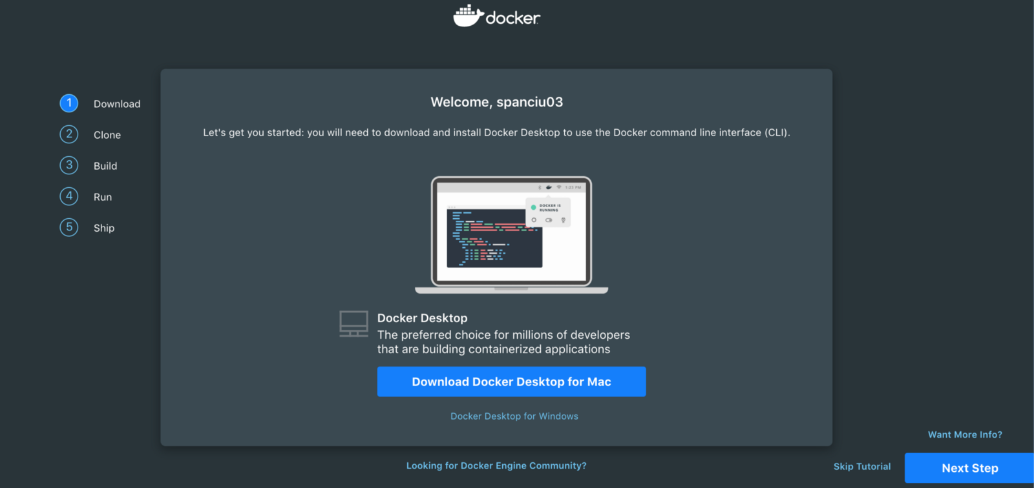Switch to the Build step label
The image size is (1034, 488).
[105, 166]
